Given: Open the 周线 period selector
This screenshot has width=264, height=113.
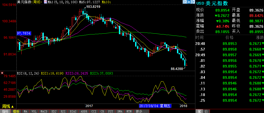Looking at the screenshot, I should coord(8,106).
